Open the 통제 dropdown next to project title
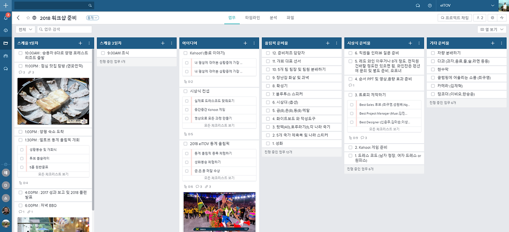Viewport: 509px width, 232px height. [93, 18]
